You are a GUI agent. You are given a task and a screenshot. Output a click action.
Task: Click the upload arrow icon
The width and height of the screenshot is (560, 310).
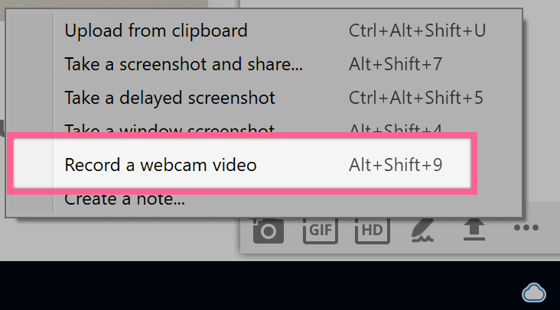[x=474, y=229]
